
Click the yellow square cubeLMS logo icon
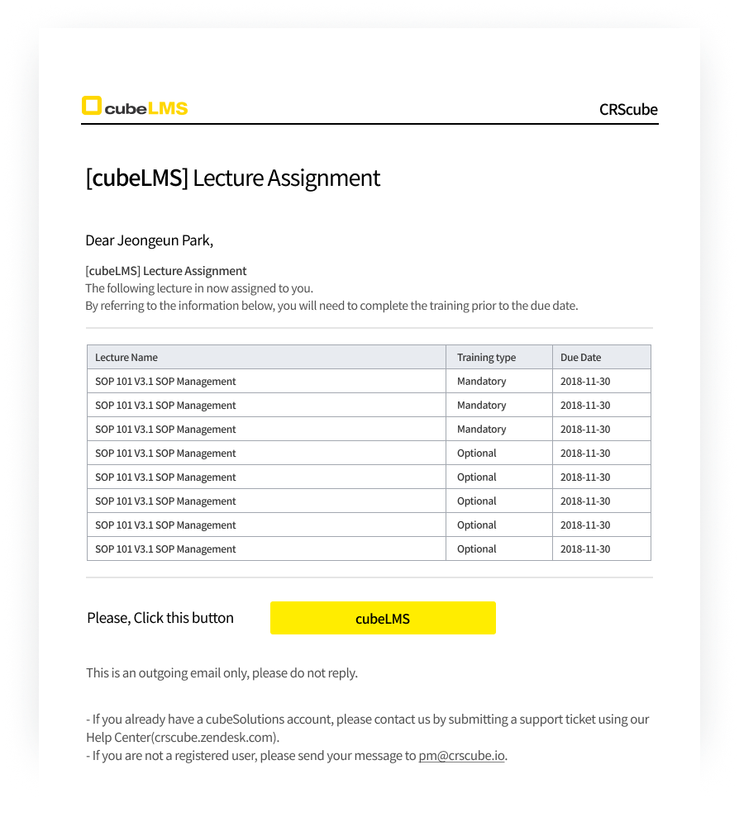pos(91,106)
